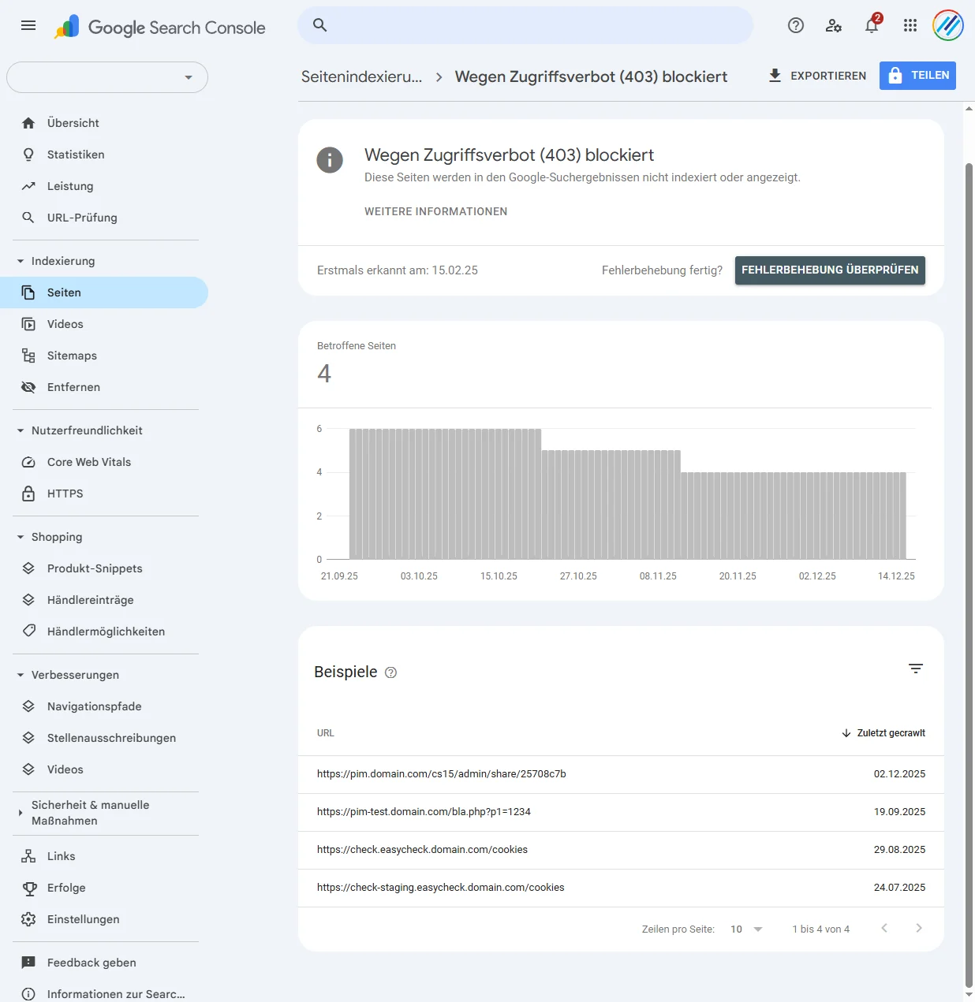Click the Feedback geben speech icon

[28, 963]
